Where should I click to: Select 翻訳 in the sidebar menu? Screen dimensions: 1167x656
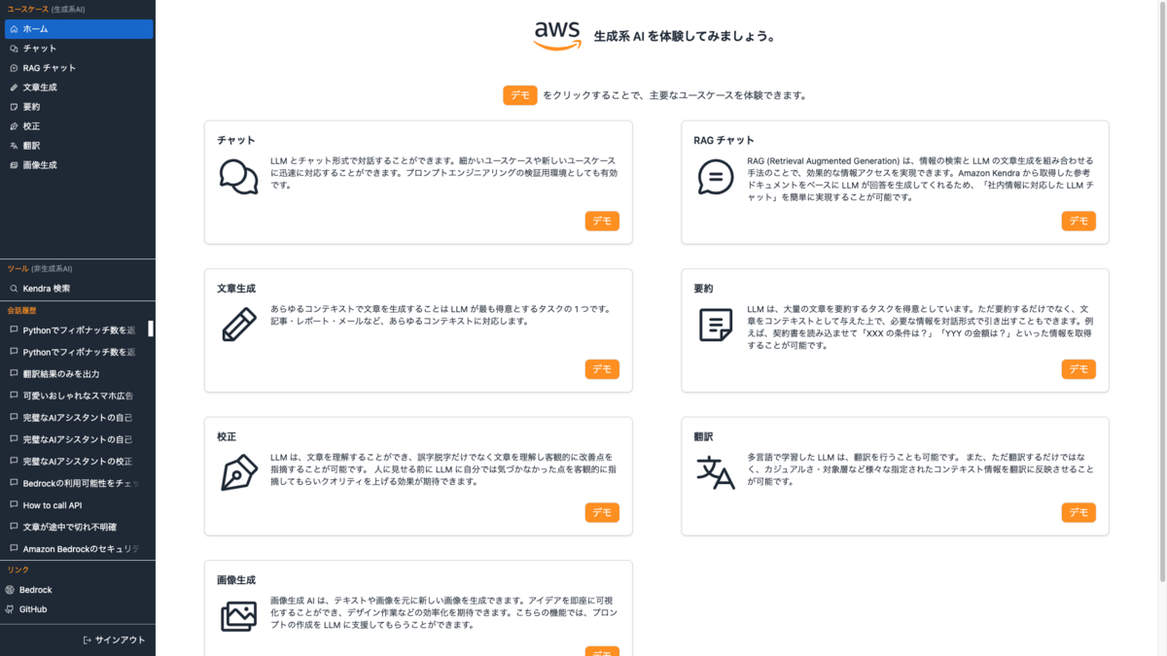(79, 146)
